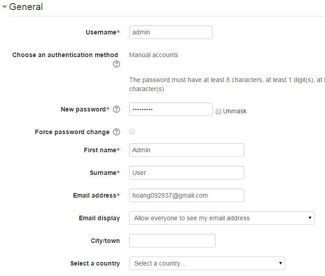Click the Manual accounts text
325x276 pixels.
(154, 55)
